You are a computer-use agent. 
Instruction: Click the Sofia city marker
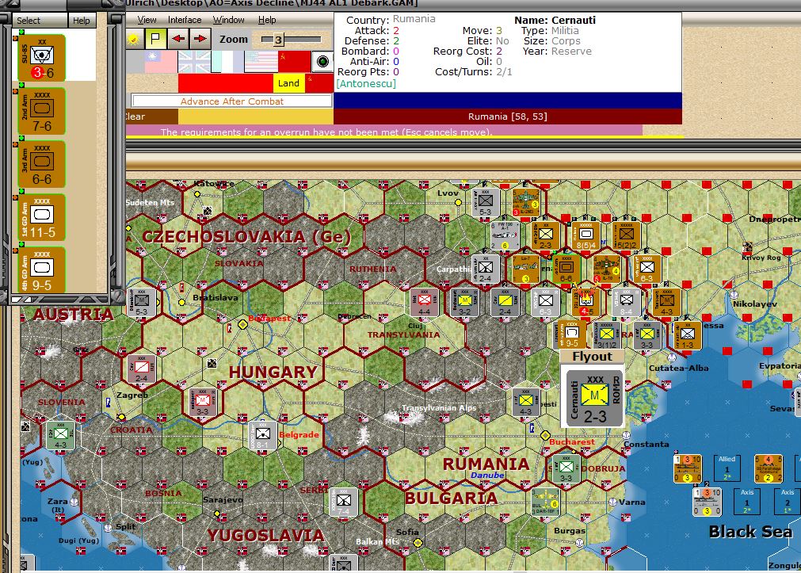418,543
